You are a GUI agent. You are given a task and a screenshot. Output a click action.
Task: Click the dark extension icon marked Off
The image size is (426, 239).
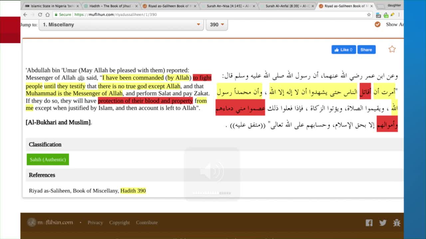coord(378,15)
